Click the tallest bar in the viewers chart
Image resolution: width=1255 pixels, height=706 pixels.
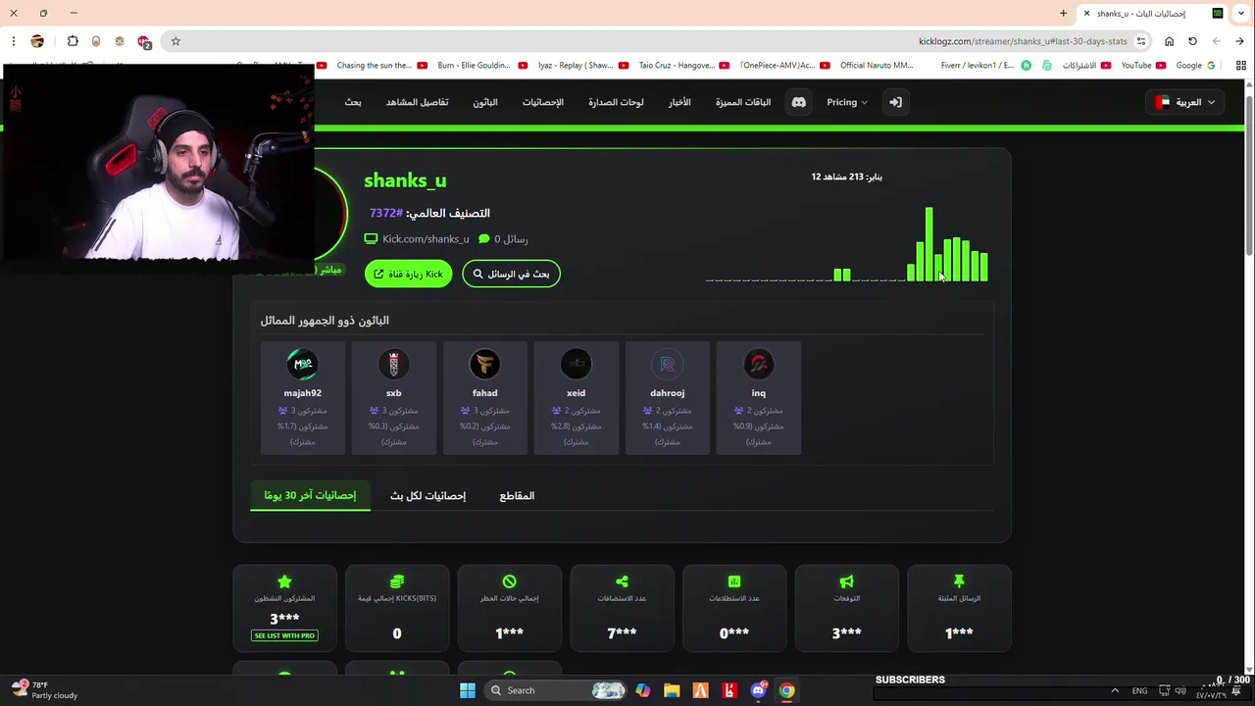(929, 244)
